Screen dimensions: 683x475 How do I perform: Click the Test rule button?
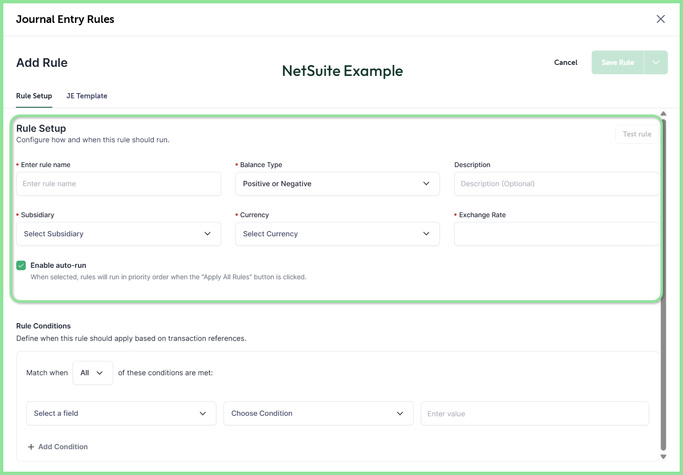637,134
